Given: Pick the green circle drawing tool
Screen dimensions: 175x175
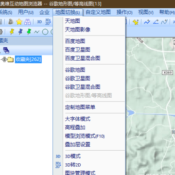Looking at the screenshot, I should click(x=45, y=32).
